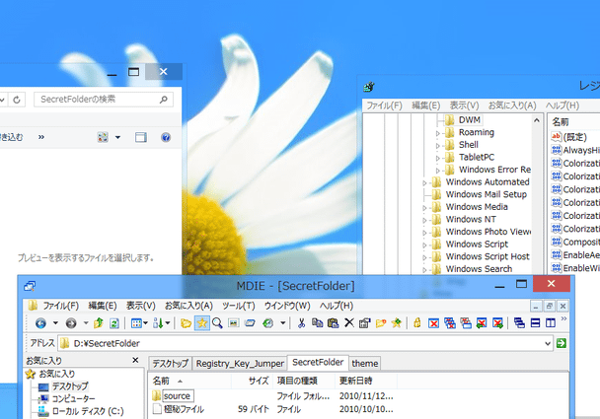
Task: Click the Back navigation button in MDIE toolbar
Action: click(40, 323)
